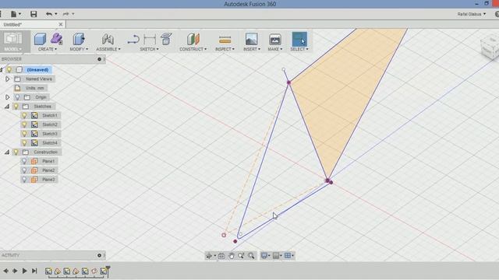Select the sketch Line tool icon
Image resolution: width=499 pixels, height=280 pixels.
coord(133,40)
